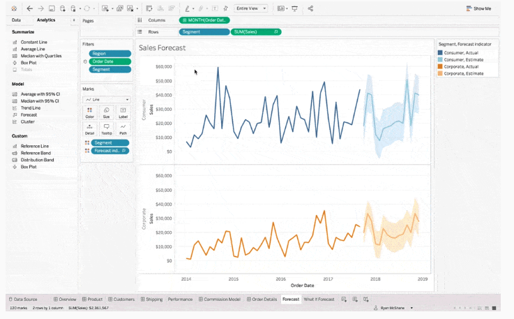Select the MONTH(Order Date) pill in Columns
The width and height of the screenshot is (514, 319).
click(x=204, y=20)
